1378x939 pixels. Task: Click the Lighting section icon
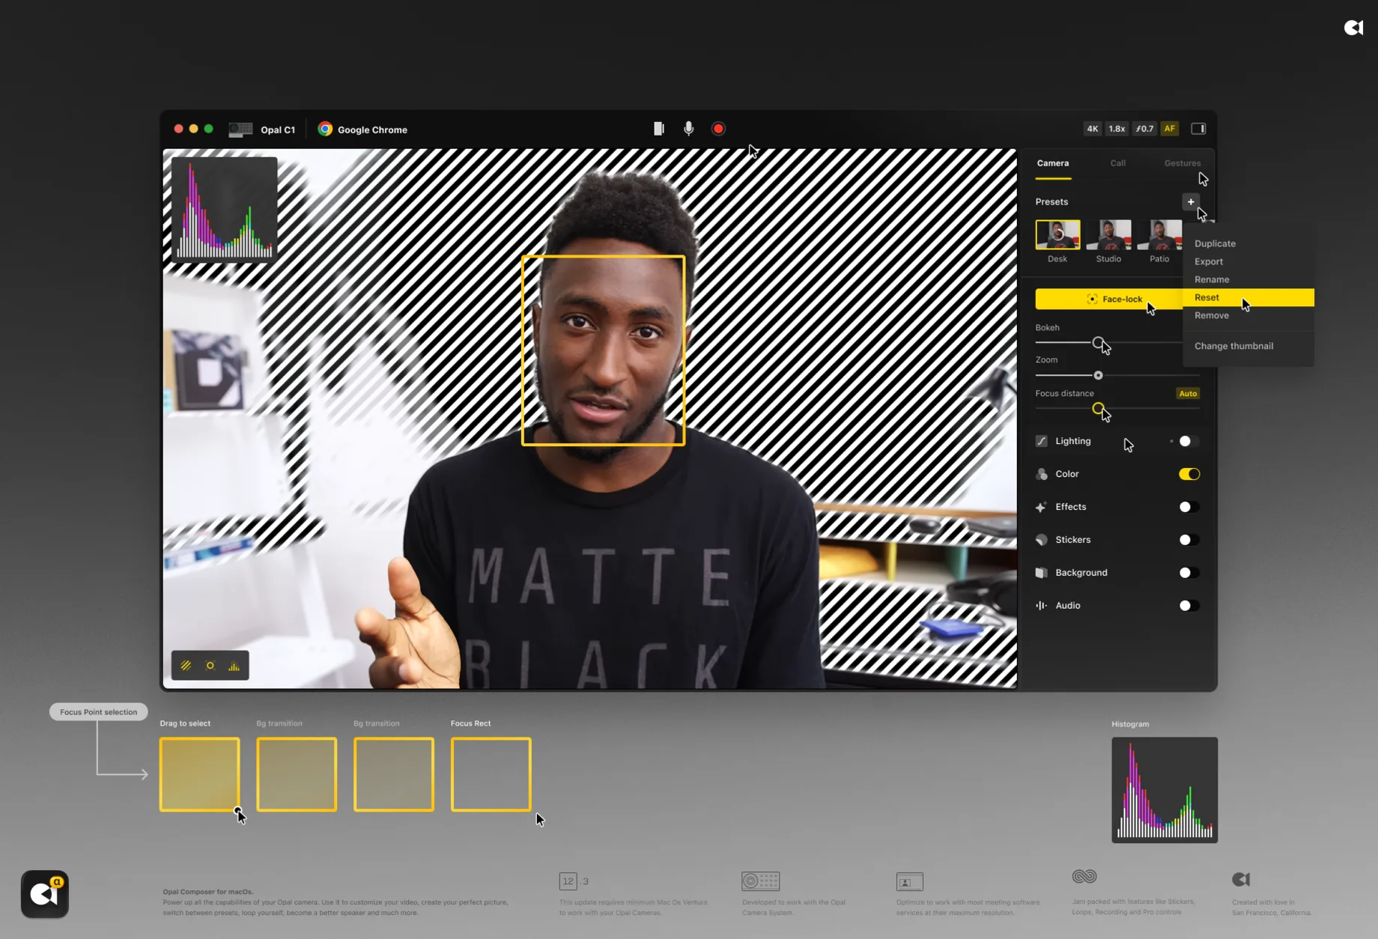(x=1042, y=441)
